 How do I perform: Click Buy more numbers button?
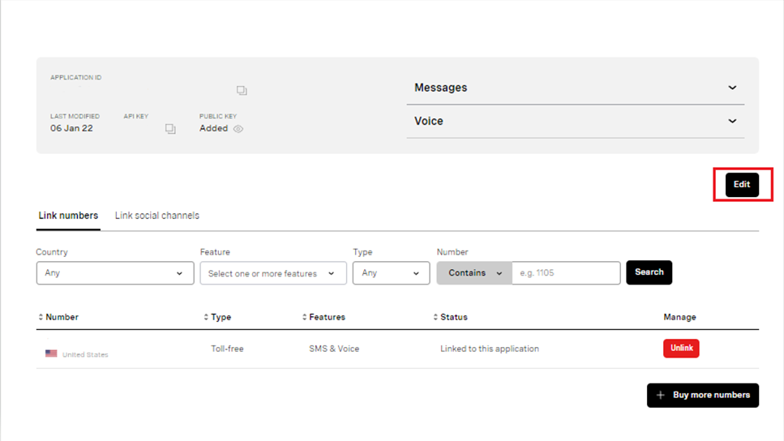(702, 396)
